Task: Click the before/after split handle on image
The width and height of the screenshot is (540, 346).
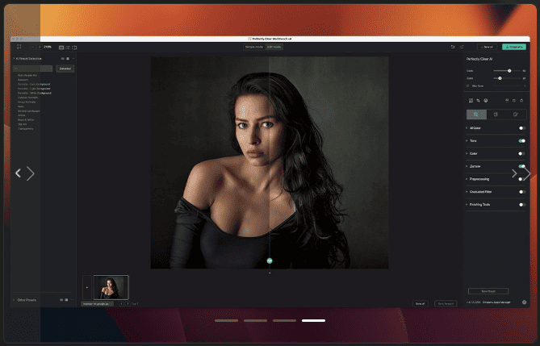Action: (x=270, y=261)
